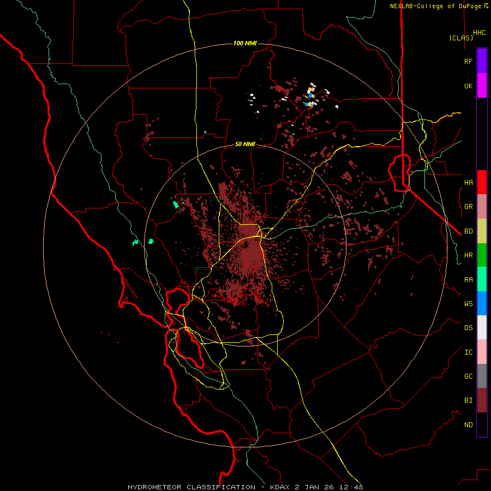Click the UK legend label
This screenshot has height=491, width=491.
click(x=468, y=86)
